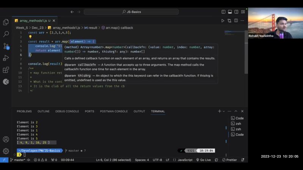Open the new terminal launch profile dropdown
Viewport: 303px width, 170px height.
(224, 111)
